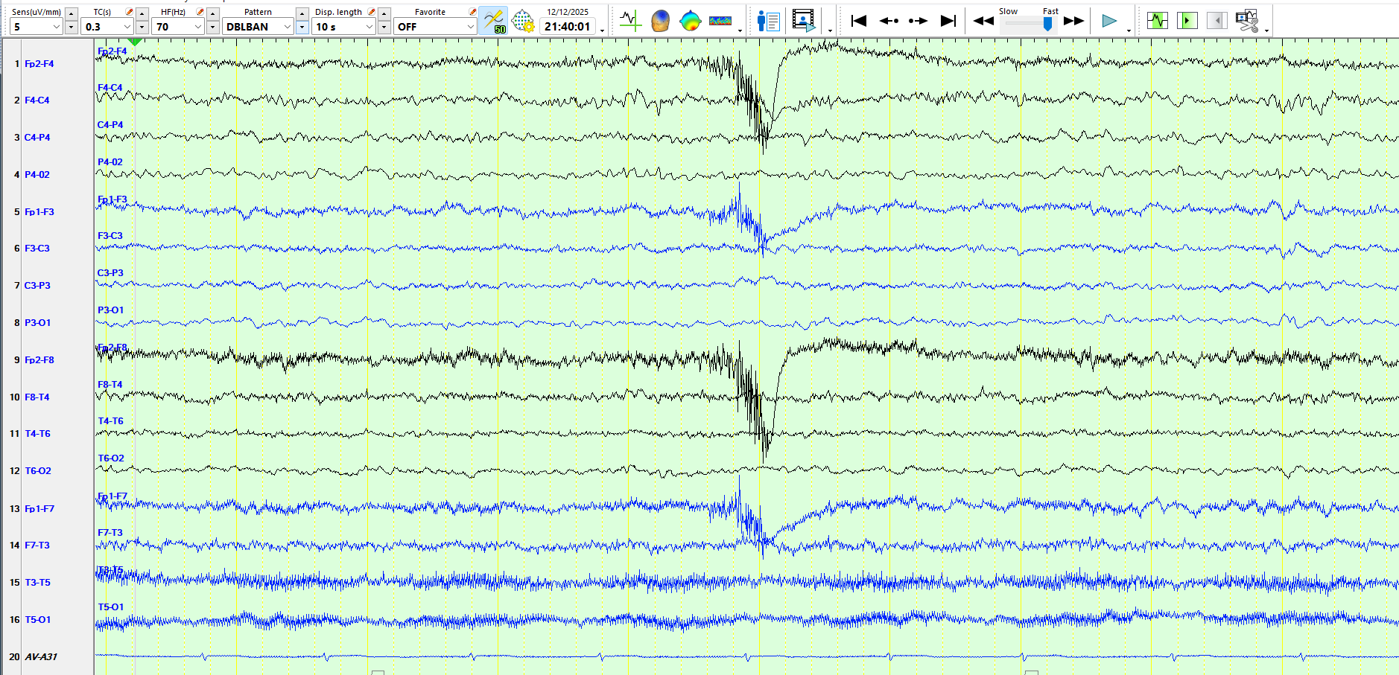Step the Pattern selection down
The image size is (1399, 675).
pos(302,28)
